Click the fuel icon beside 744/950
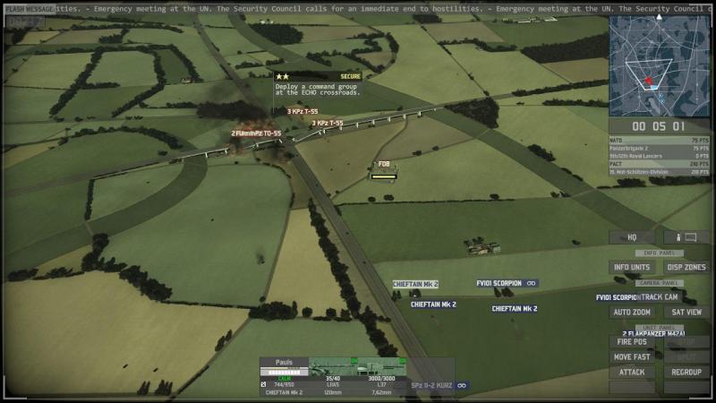Screen dimensions: 716x403 [x=263, y=385]
